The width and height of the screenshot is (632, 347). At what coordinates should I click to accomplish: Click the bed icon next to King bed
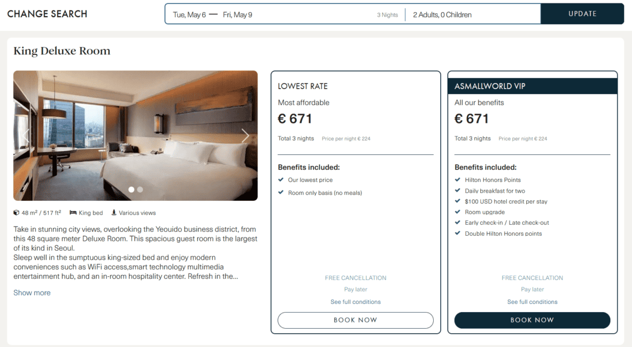[73, 213]
